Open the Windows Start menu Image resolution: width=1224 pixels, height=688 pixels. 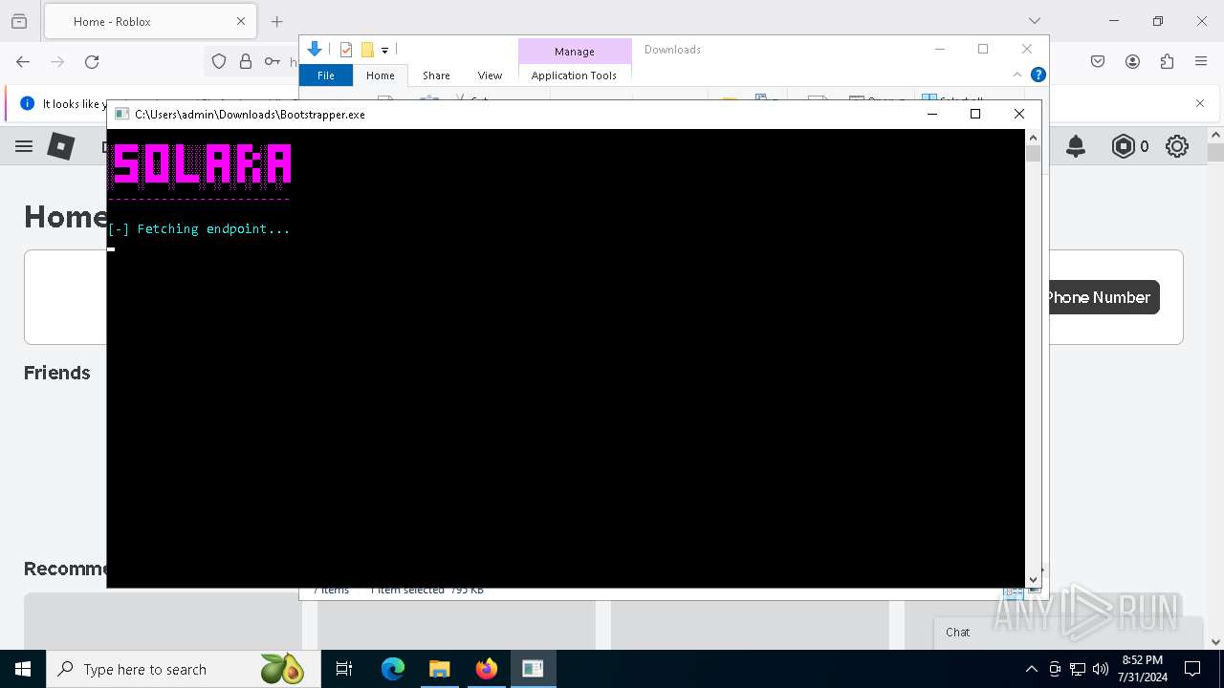tap(23, 669)
